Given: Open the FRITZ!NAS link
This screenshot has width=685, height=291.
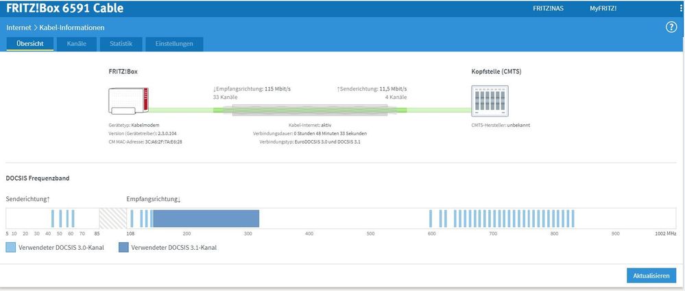Looking at the screenshot, I should pos(549,8).
